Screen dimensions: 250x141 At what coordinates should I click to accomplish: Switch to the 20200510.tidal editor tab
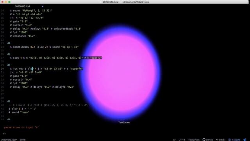point(22,6)
